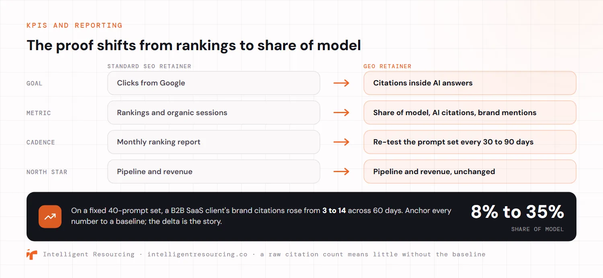Select the 'Monthly ranking report' card

click(x=214, y=142)
